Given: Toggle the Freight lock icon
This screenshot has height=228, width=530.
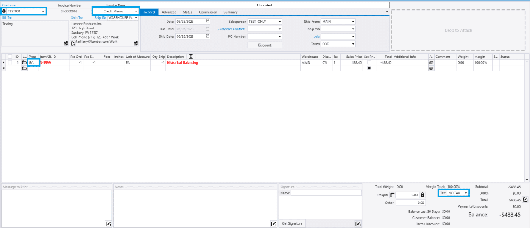Looking at the screenshot, I should tap(422, 195).
